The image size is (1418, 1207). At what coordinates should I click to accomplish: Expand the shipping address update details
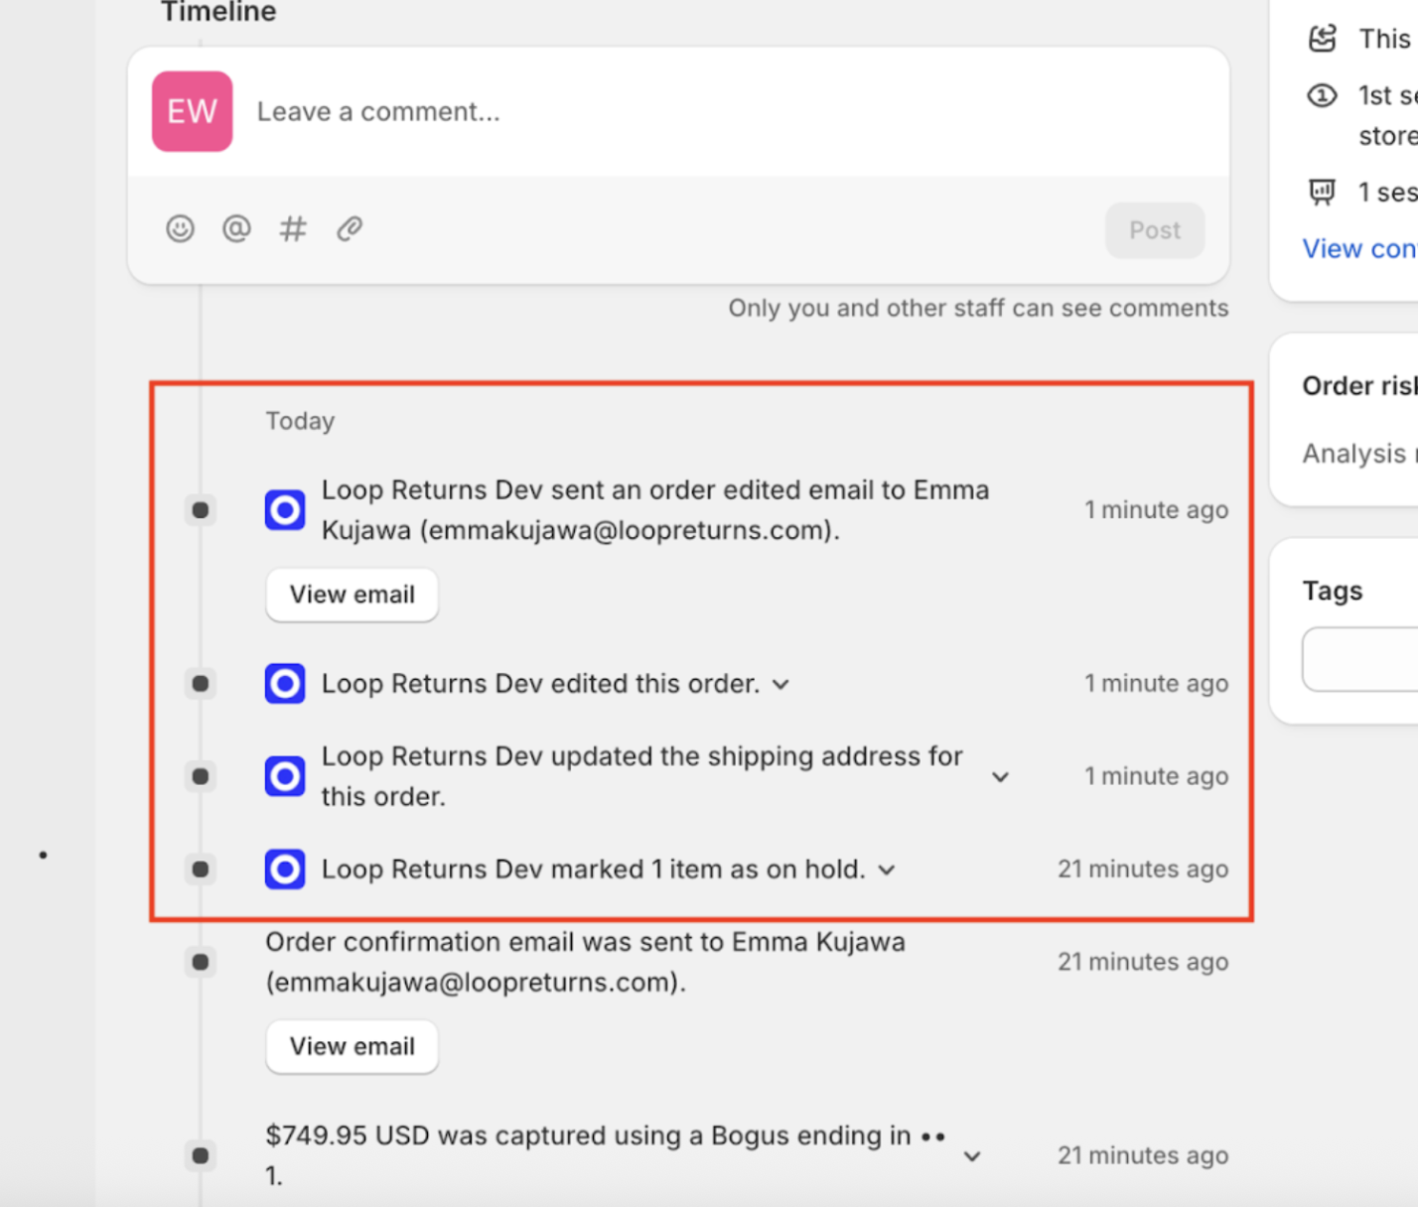[1000, 777]
